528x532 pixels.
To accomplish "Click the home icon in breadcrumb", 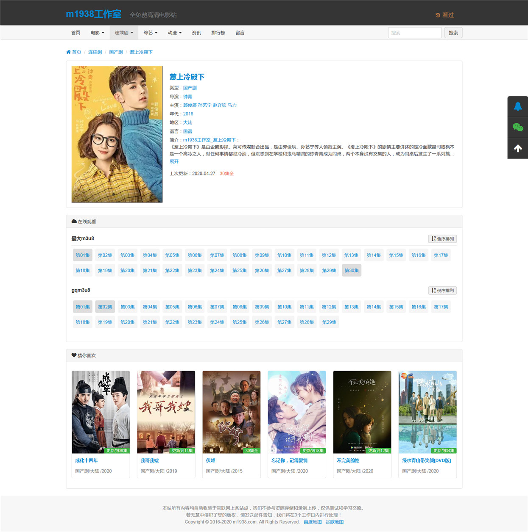I will pos(68,52).
